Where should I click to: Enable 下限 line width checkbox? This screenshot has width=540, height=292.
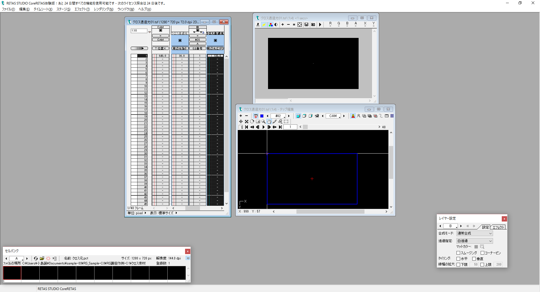[458, 264]
